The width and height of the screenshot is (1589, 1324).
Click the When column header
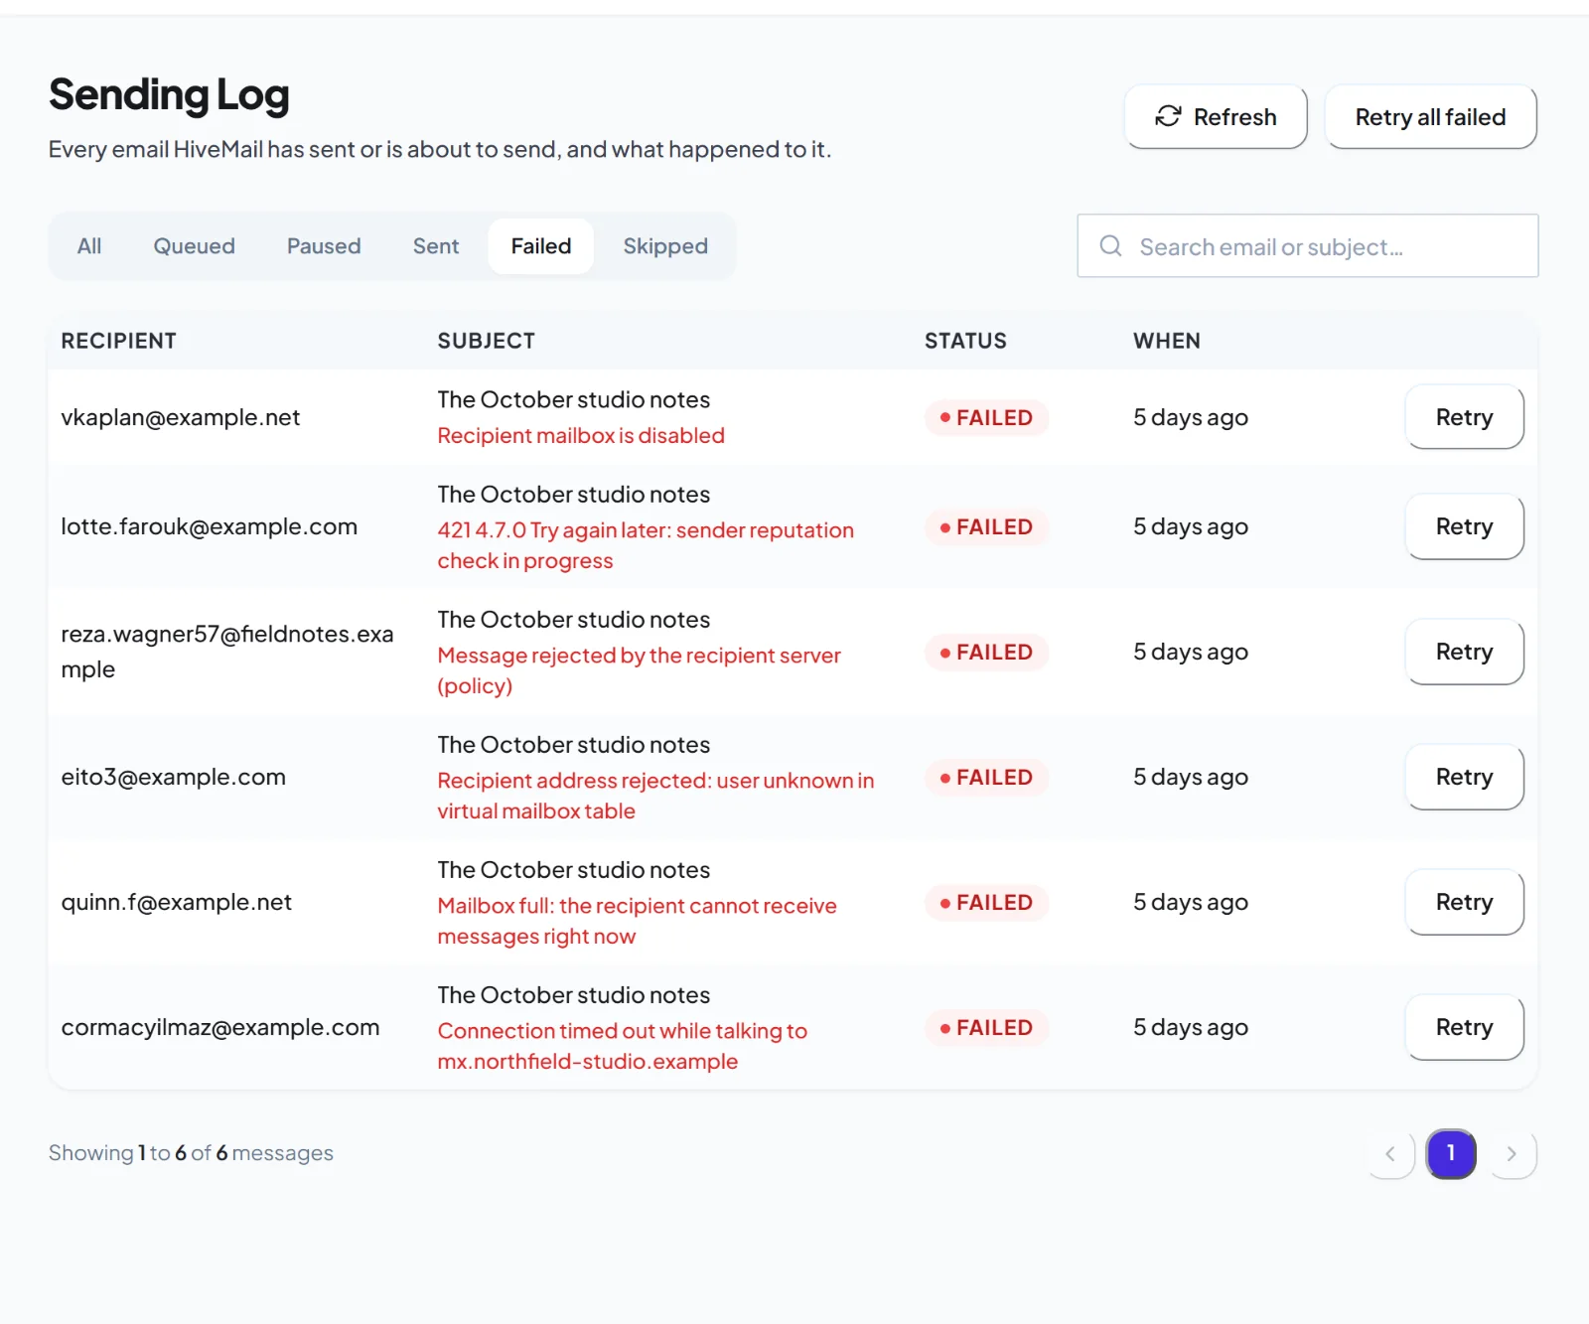(1167, 341)
